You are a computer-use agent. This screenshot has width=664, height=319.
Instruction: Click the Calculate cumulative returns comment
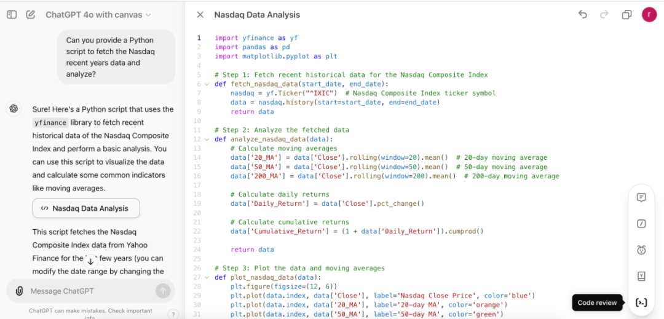[x=290, y=222]
